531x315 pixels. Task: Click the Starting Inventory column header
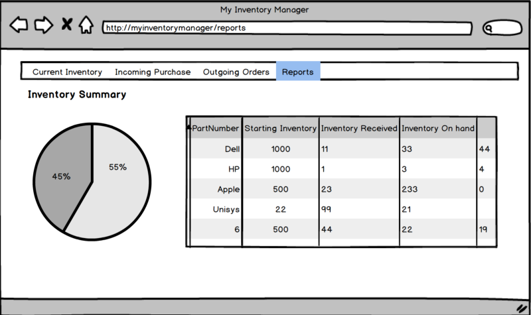280,128
